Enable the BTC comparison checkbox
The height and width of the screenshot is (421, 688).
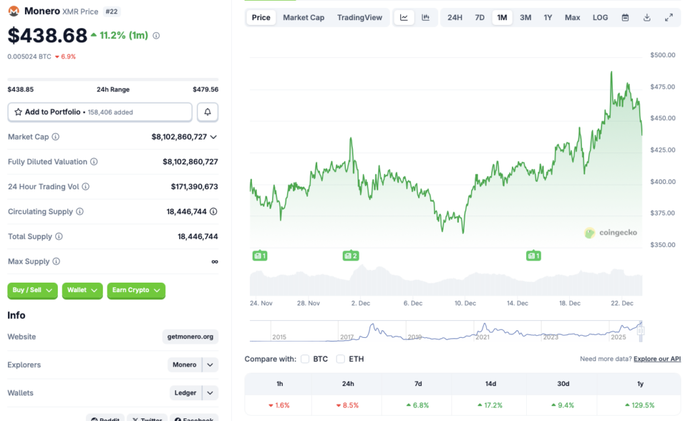tap(305, 359)
